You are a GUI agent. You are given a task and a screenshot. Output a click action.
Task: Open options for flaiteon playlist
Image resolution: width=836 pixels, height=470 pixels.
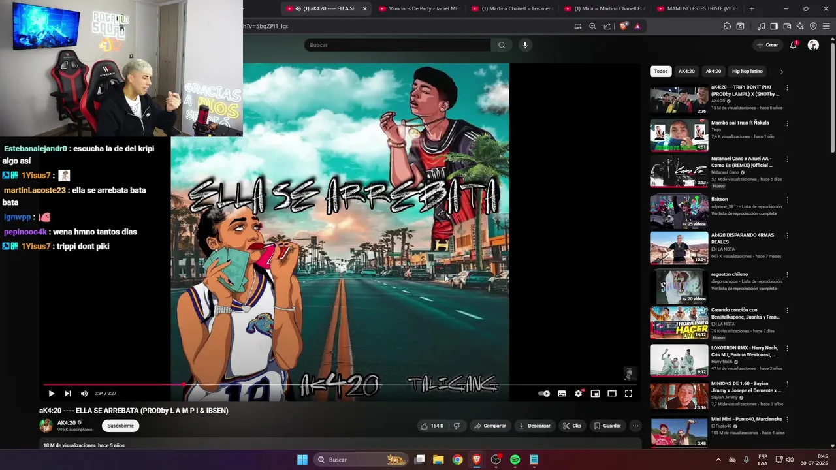tap(787, 200)
